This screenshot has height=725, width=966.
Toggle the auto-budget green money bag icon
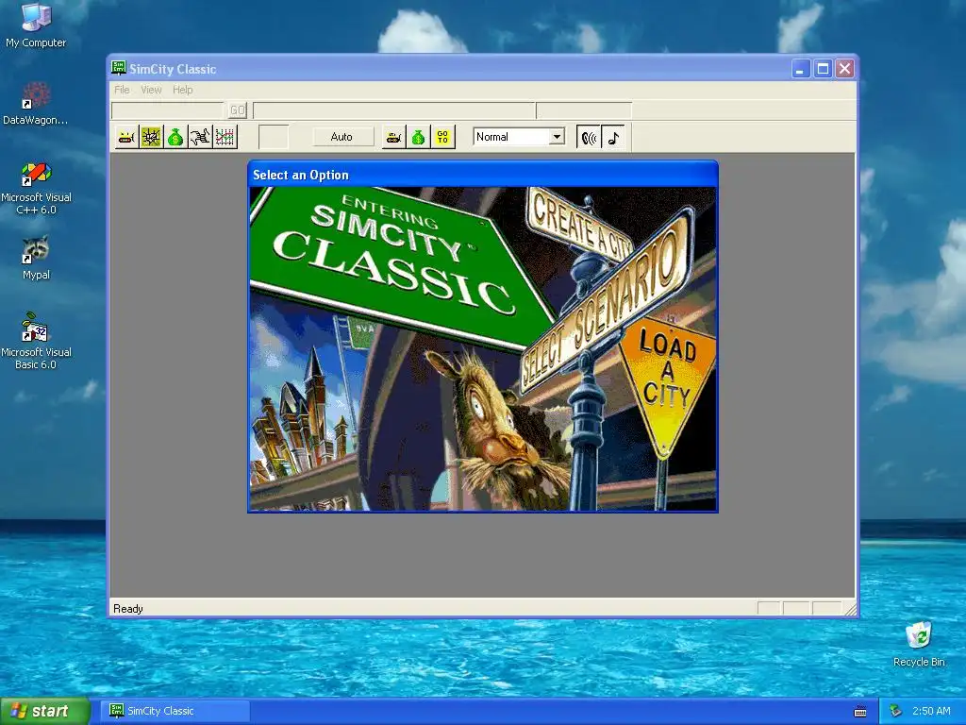(x=418, y=137)
